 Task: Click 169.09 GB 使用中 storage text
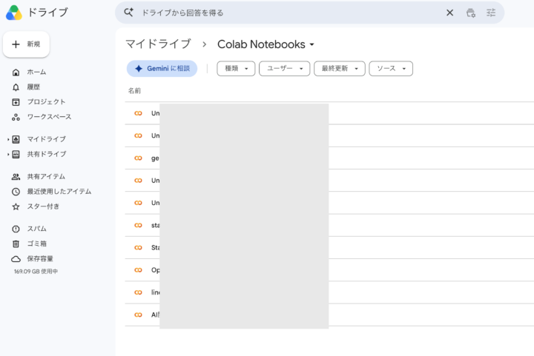point(36,272)
